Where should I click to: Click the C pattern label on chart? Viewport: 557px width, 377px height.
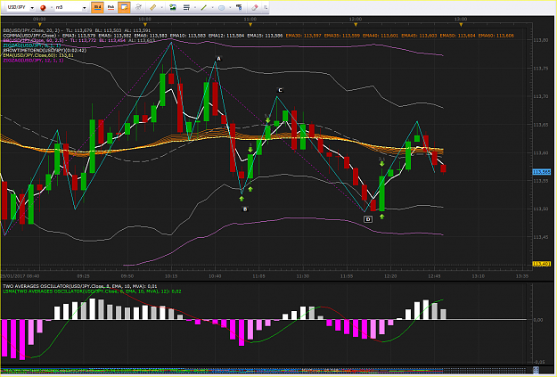pyautogui.click(x=280, y=90)
